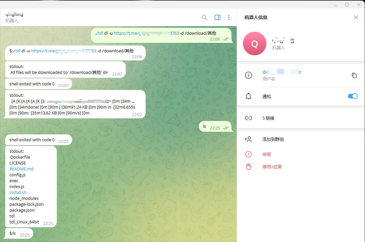365x242 pixels.
Task: Close the 机器人信息 panel
Action: point(356,17)
